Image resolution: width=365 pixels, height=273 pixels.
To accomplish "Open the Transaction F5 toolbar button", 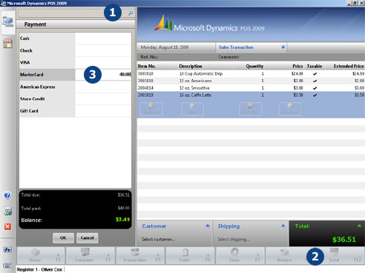I will (140, 256).
